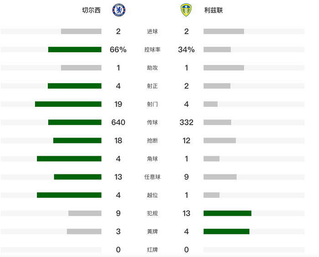319x257 pixels.
Task: Click the 红牌 stat label
Action: [x=152, y=249]
